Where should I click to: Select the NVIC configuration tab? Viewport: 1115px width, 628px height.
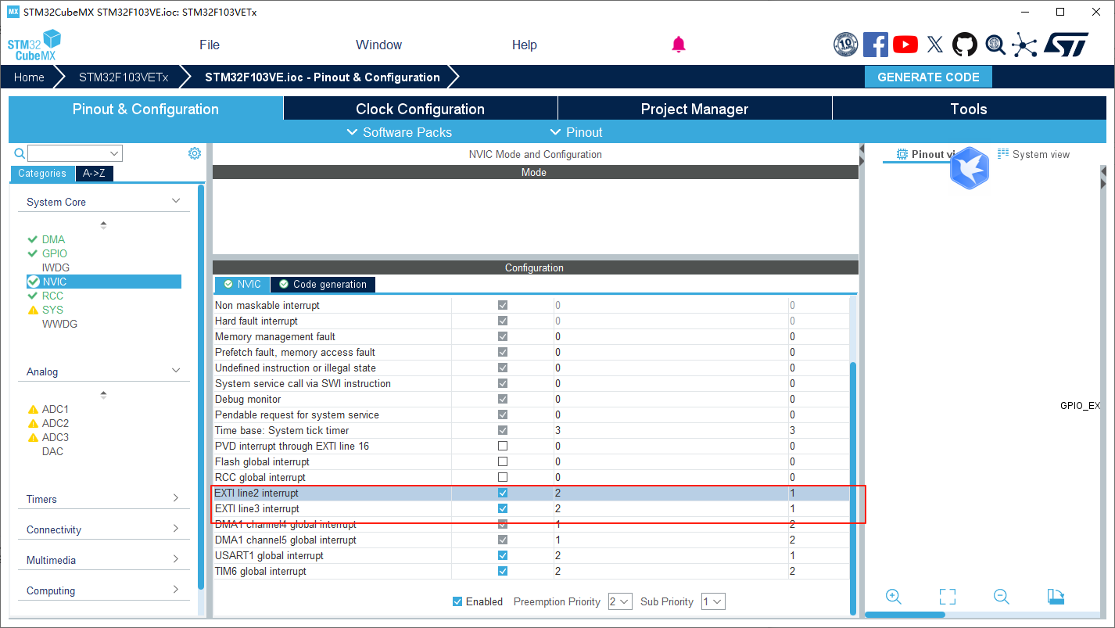tap(242, 284)
